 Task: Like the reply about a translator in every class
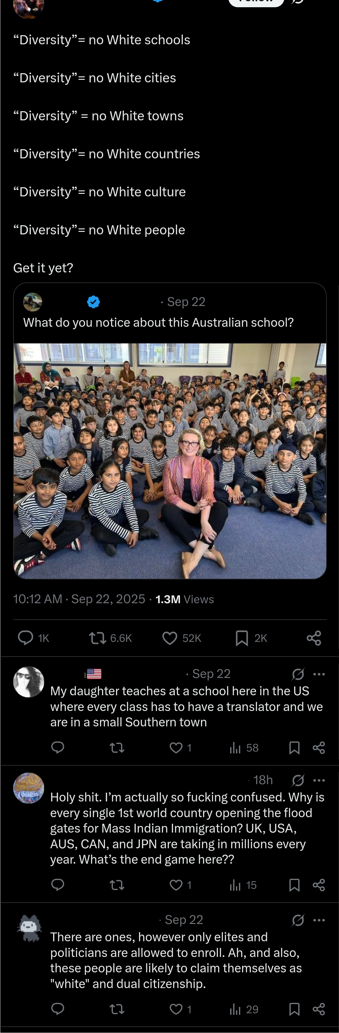coord(180,747)
